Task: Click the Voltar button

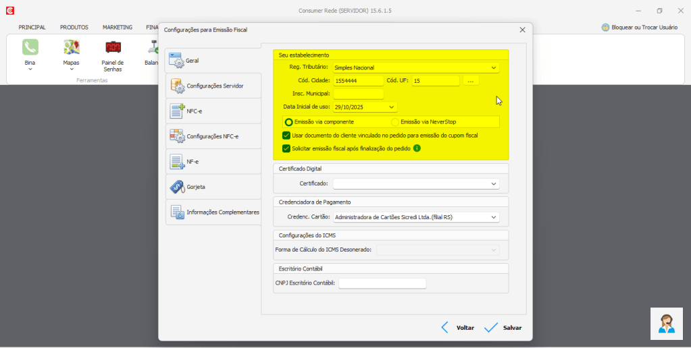Action: pyautogui.click(x=457, y=328)
